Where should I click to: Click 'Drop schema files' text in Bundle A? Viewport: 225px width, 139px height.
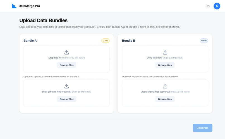tap(51, 92)
